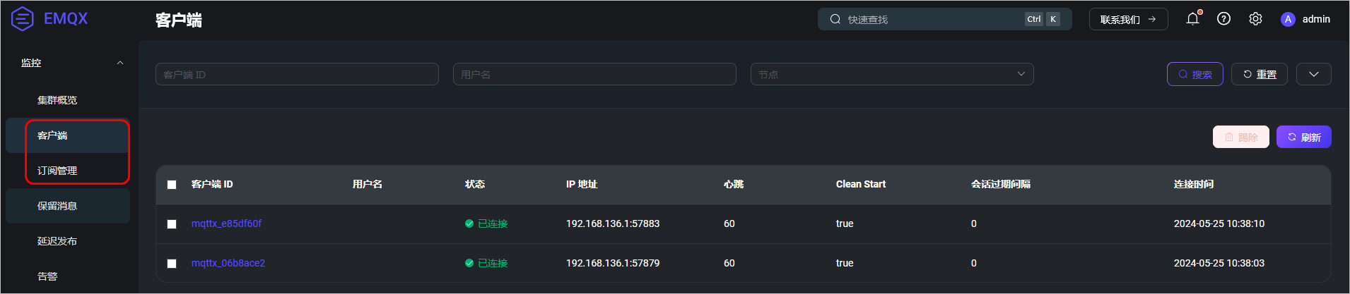Check the box for mqttx_e85df60f
The image size is (1350, 294).
[172, 224]
